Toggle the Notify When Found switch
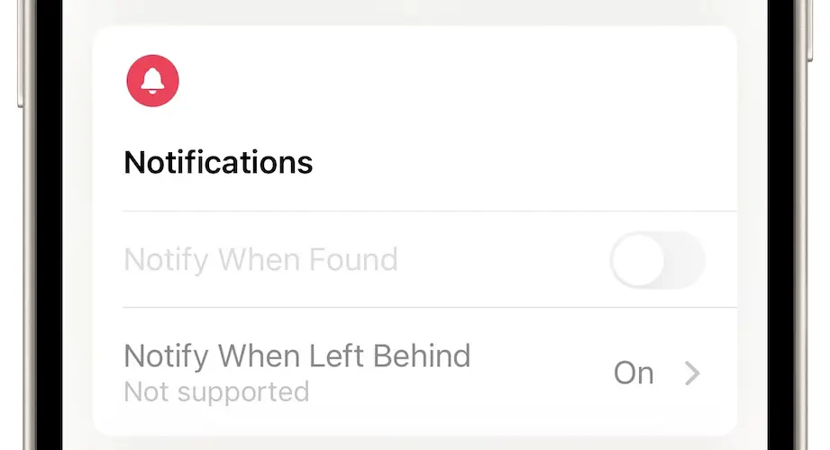The height and width of the screenshot is (450, 830). (x=657, y=260)
